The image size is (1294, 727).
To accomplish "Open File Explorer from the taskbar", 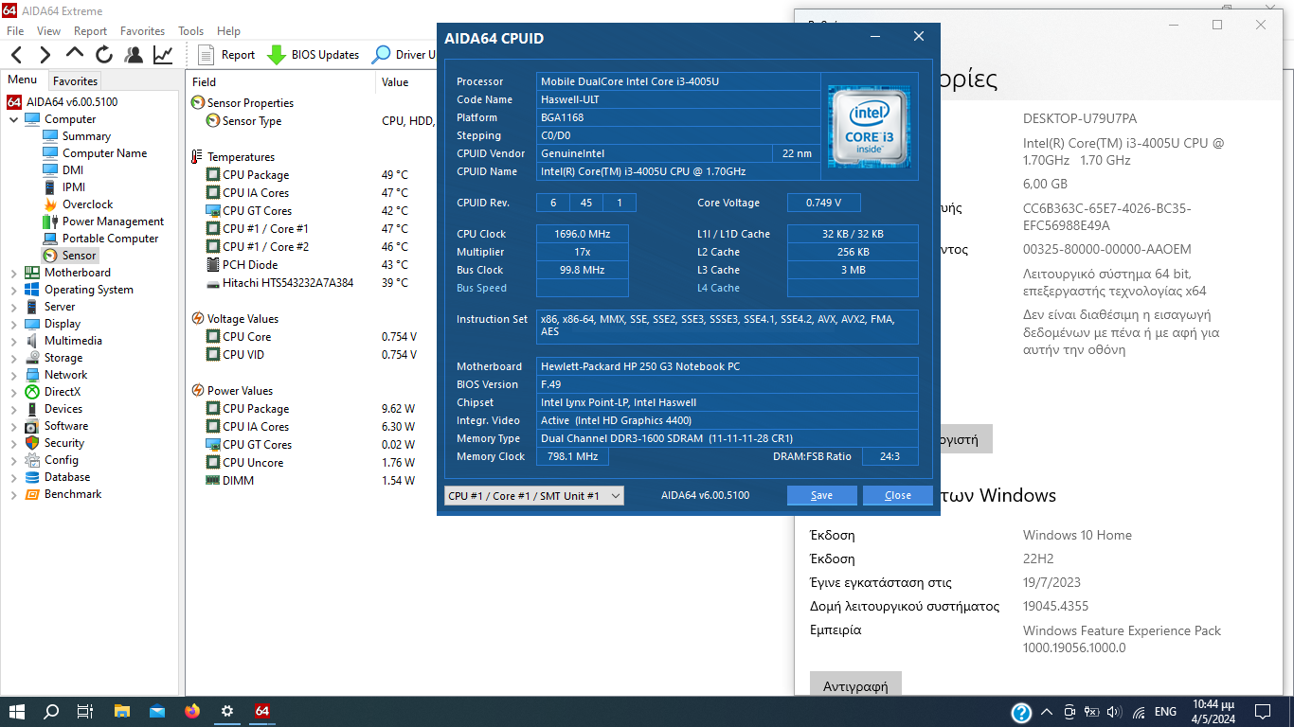I will [x=122, y=711].
